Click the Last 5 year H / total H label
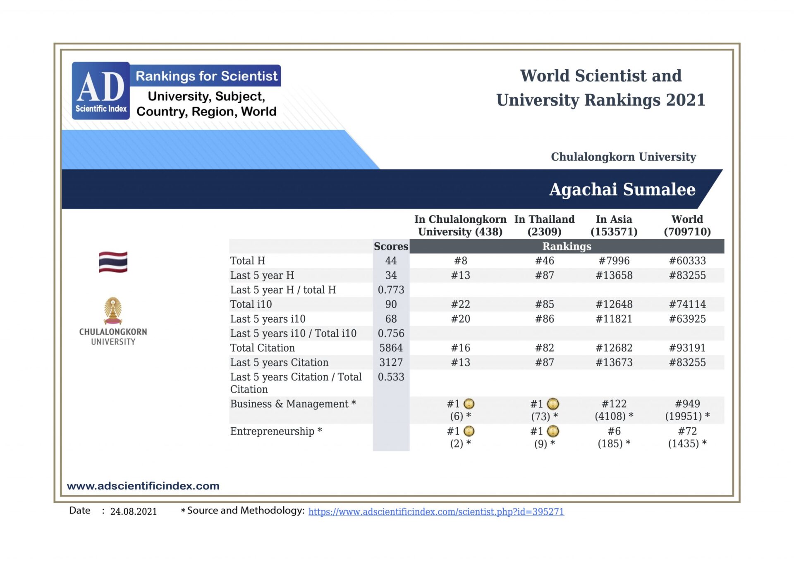Viewport: 794px width, 561px height. pos(283,290)
